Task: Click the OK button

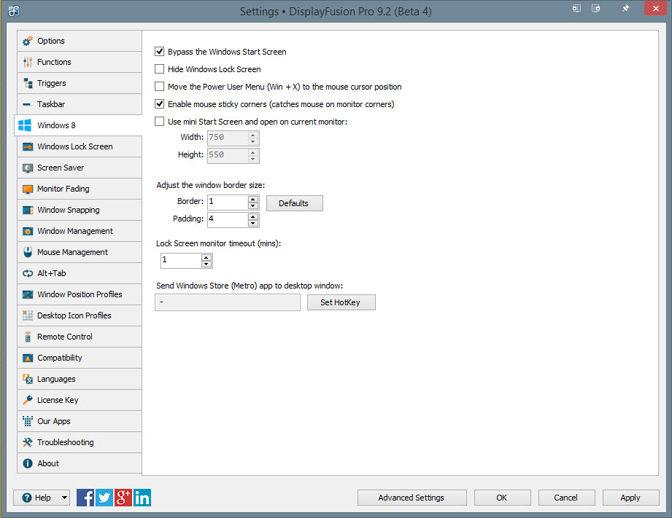Action: tap(502, 498)
